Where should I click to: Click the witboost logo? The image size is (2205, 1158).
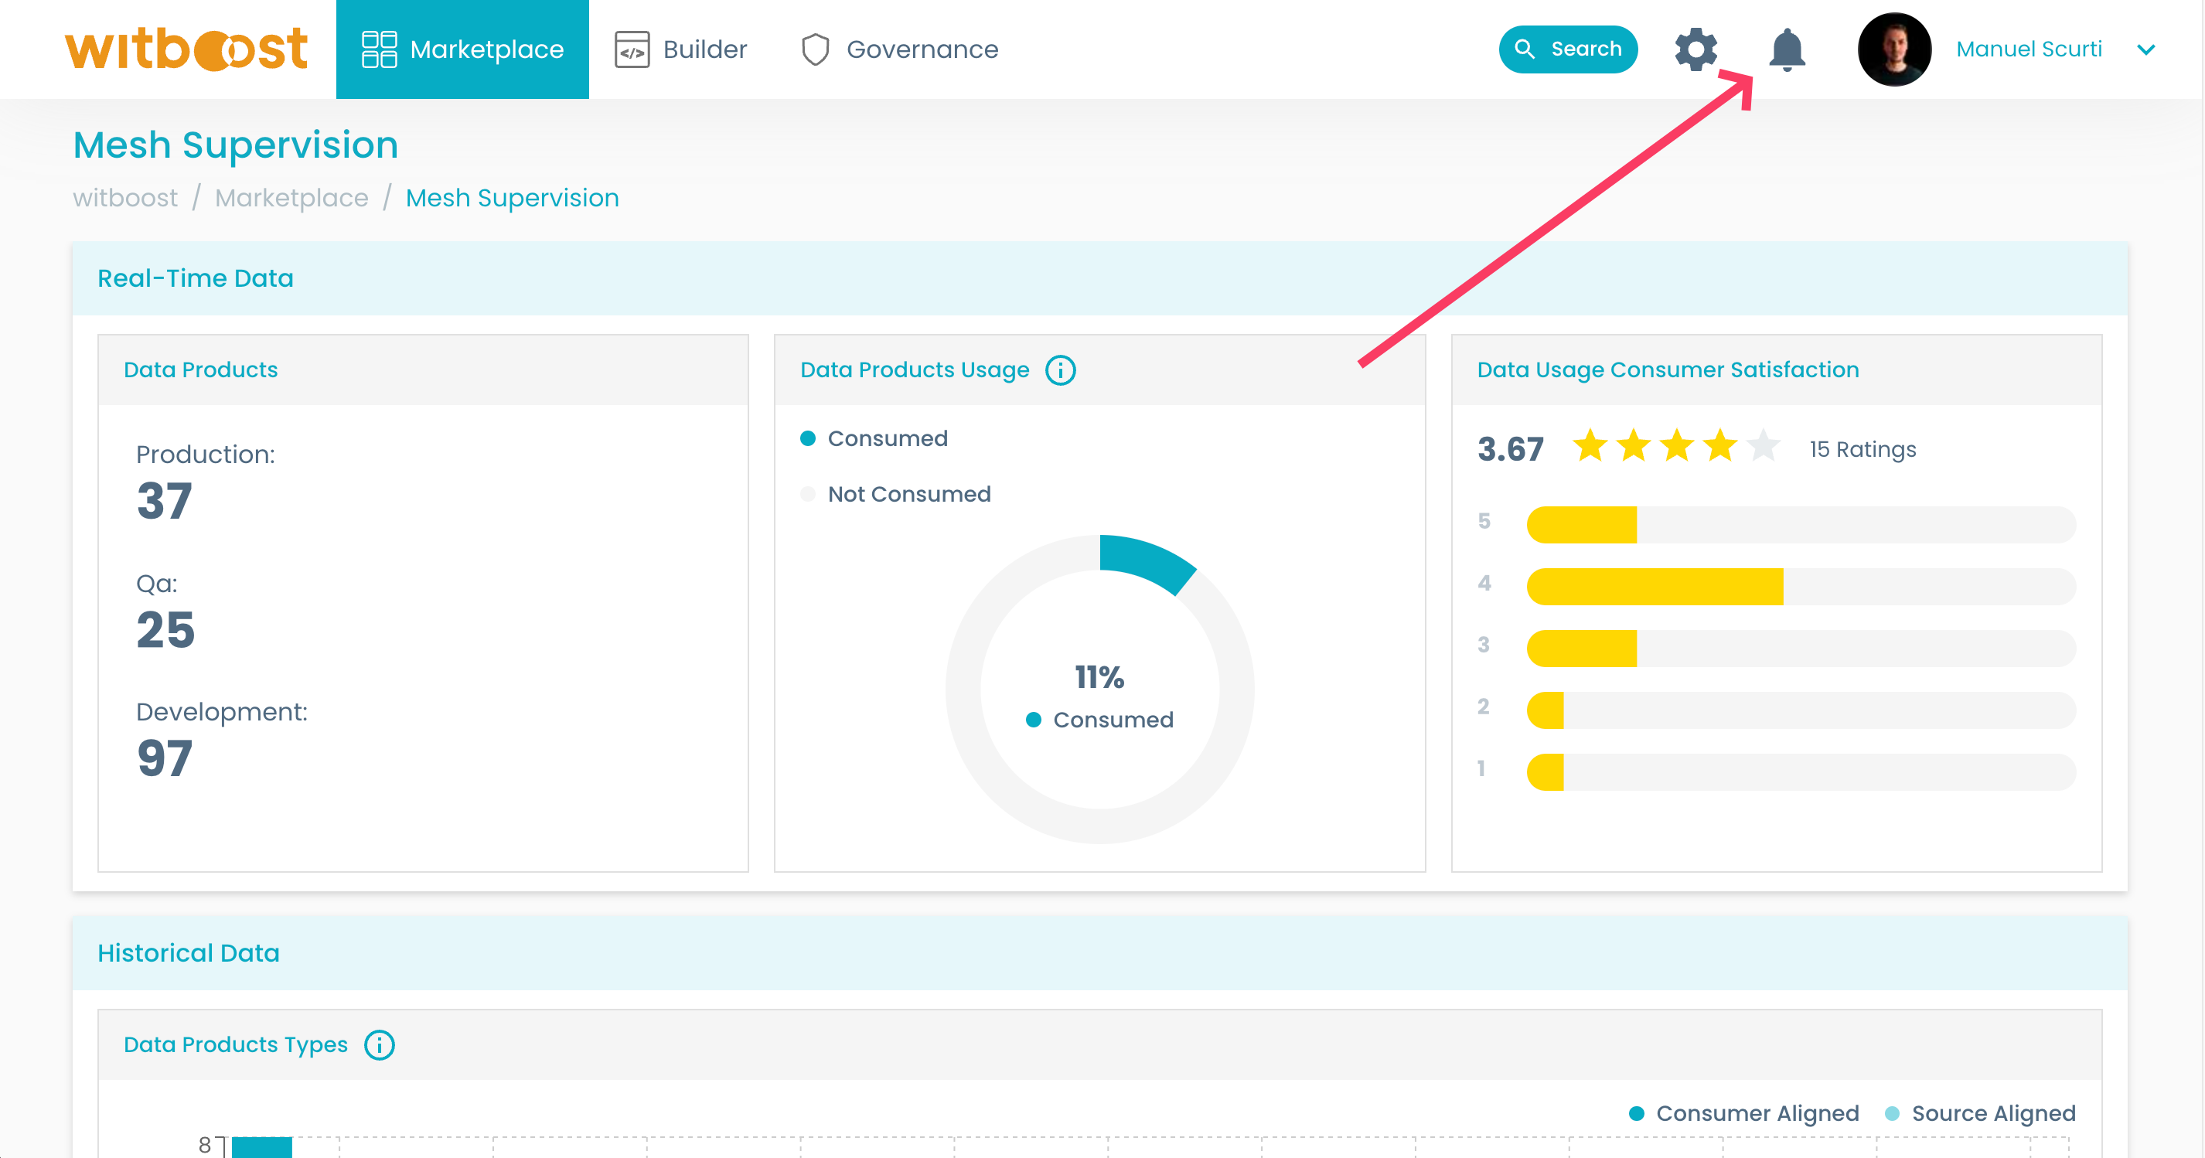pyautogui.click(x=186, y=49)
